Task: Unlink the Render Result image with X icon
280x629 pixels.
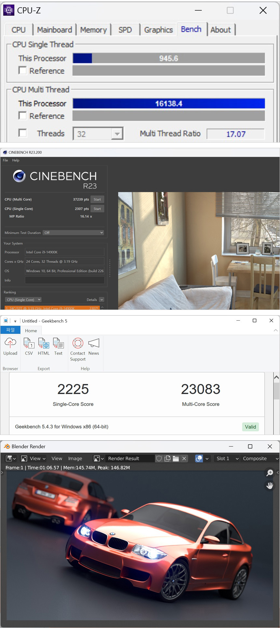Action: [184, 458]
